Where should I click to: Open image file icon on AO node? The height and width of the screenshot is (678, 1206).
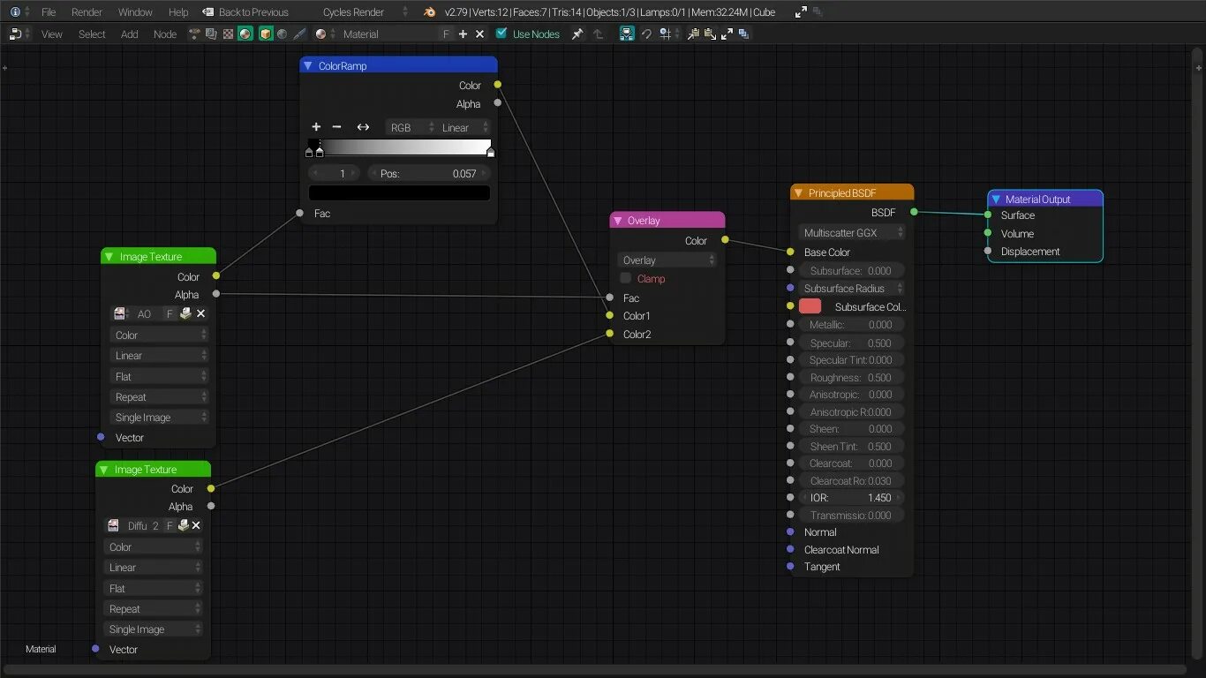185,314
